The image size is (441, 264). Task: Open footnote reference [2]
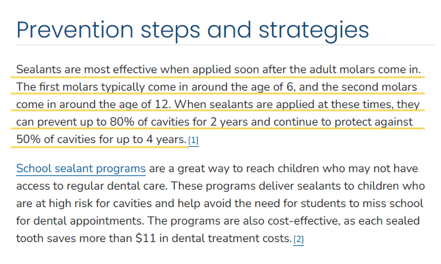(x=298, y=239)
